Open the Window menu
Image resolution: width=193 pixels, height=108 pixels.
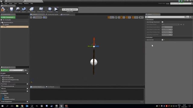coord(26,4)
